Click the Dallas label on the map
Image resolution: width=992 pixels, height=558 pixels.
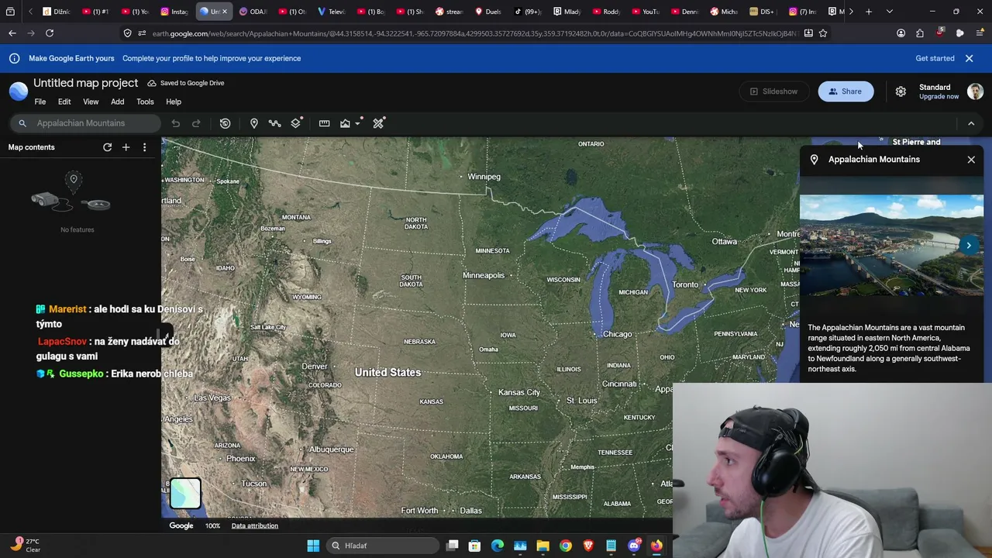click(x=470, y=511)
